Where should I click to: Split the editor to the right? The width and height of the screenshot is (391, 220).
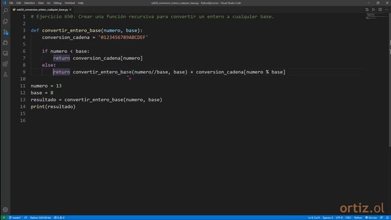[x=380, y=10]
